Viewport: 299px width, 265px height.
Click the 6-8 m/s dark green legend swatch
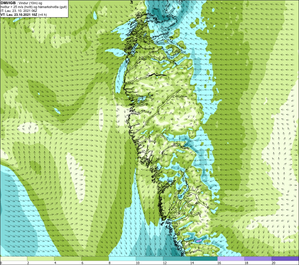tap(95, 258)
